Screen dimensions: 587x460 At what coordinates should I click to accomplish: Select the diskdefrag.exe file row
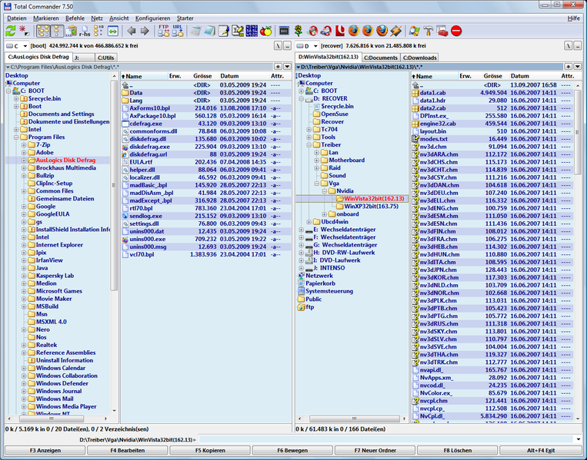(x=206, y=147)
